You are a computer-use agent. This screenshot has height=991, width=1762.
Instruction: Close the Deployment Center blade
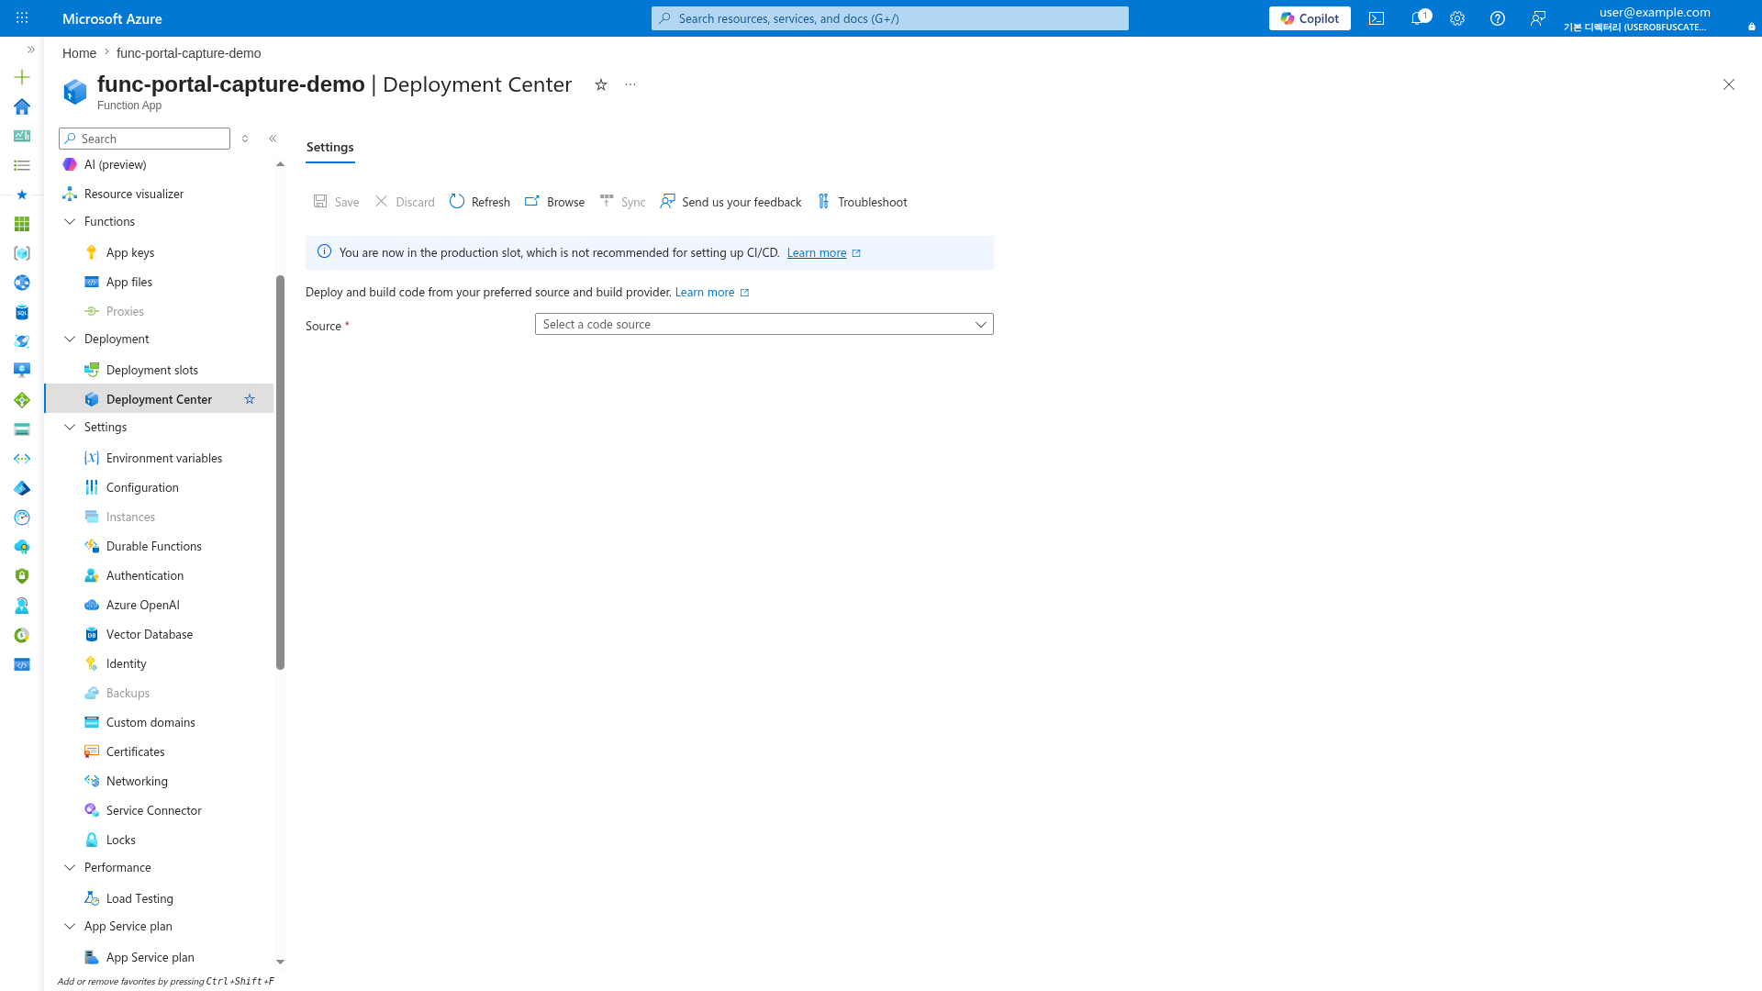[x=1729, y=84]
